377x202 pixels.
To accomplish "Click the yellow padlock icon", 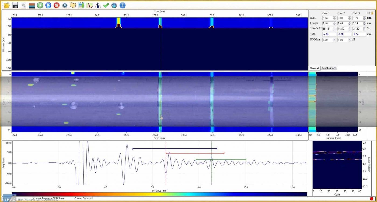I will click(x=372, y=13).
